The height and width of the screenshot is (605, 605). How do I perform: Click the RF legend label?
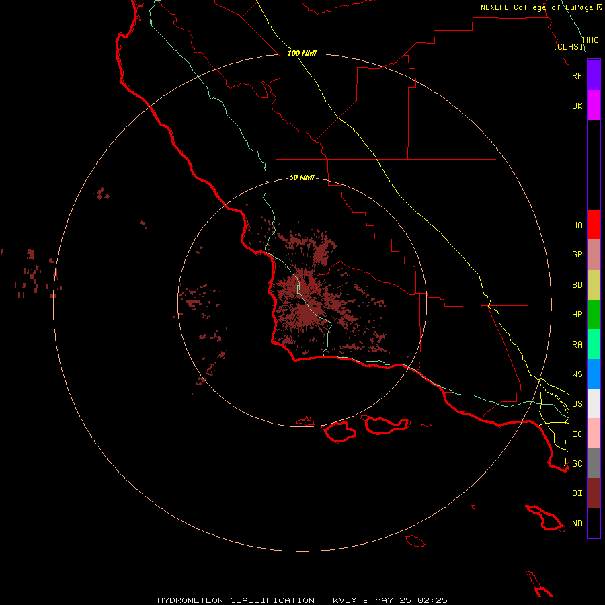[x=577, y=75]
